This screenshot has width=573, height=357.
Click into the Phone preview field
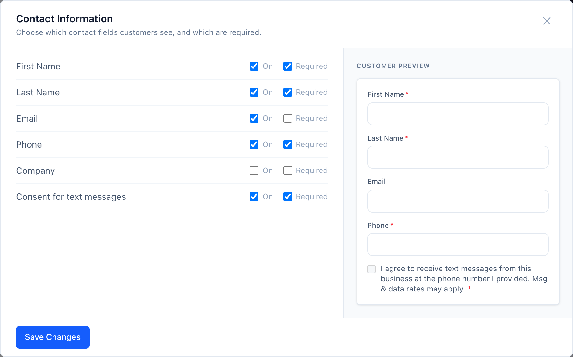458,244
